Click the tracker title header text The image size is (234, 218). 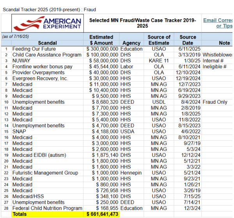coord(142,23)
